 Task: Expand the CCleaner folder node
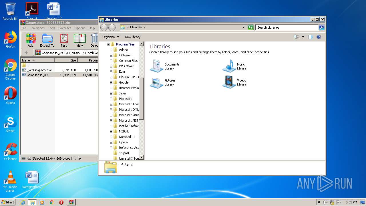point(111,55)
